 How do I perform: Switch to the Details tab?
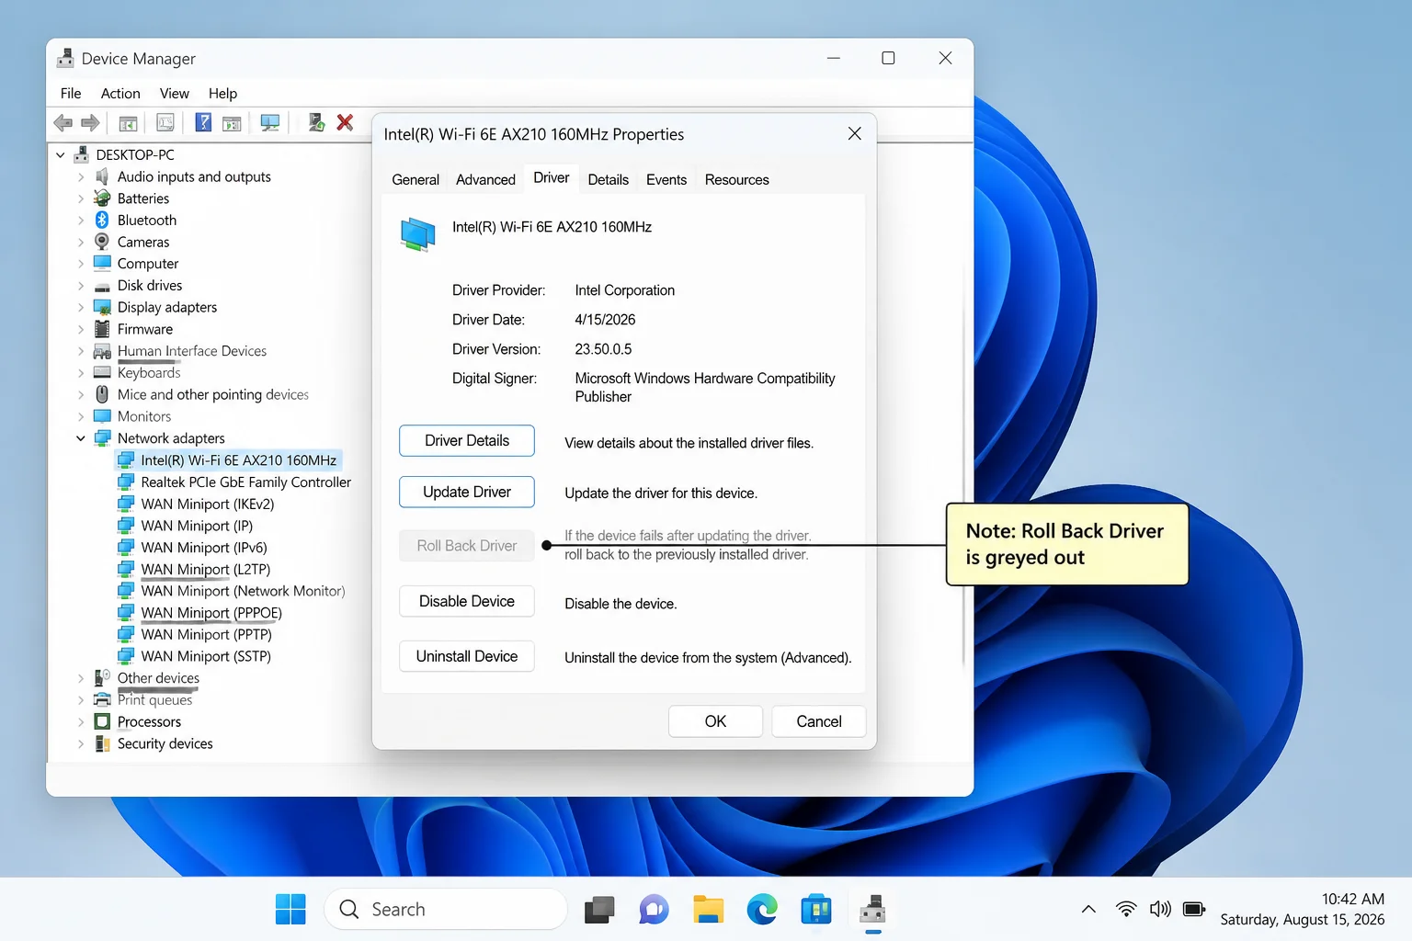609,179
